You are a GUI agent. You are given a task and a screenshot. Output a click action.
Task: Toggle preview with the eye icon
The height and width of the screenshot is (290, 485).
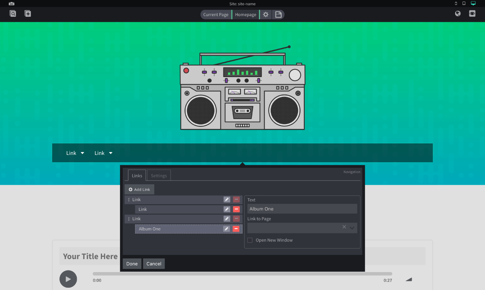click(472, 14)
